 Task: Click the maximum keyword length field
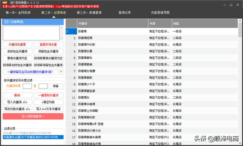click(x=43, y=86)
